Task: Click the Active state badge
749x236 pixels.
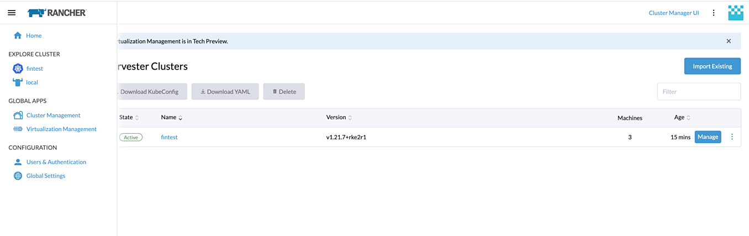Action: (131, 137)
